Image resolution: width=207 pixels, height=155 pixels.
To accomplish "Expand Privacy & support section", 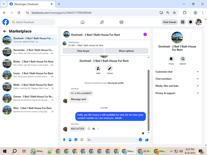I will [177, 93].
